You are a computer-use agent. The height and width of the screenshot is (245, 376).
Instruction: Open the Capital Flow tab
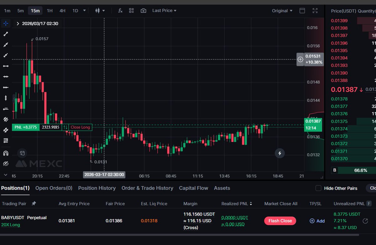click(193, 188)
